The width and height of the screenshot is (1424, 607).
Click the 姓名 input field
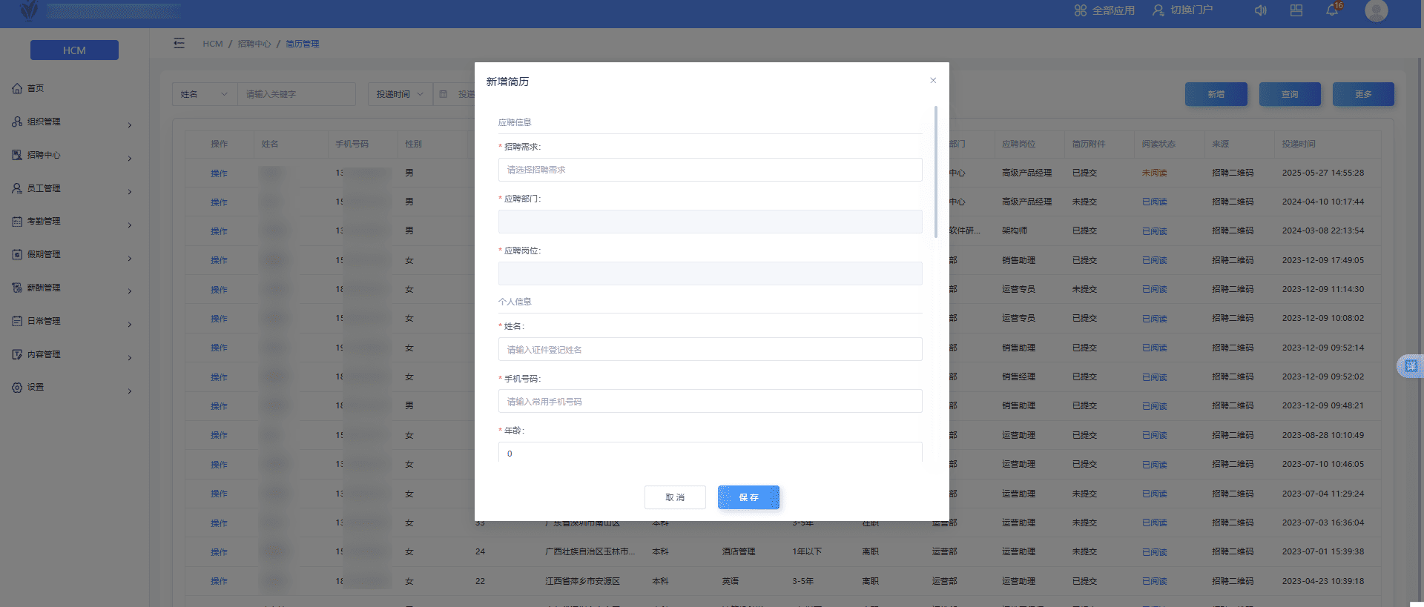click(710, 350)
